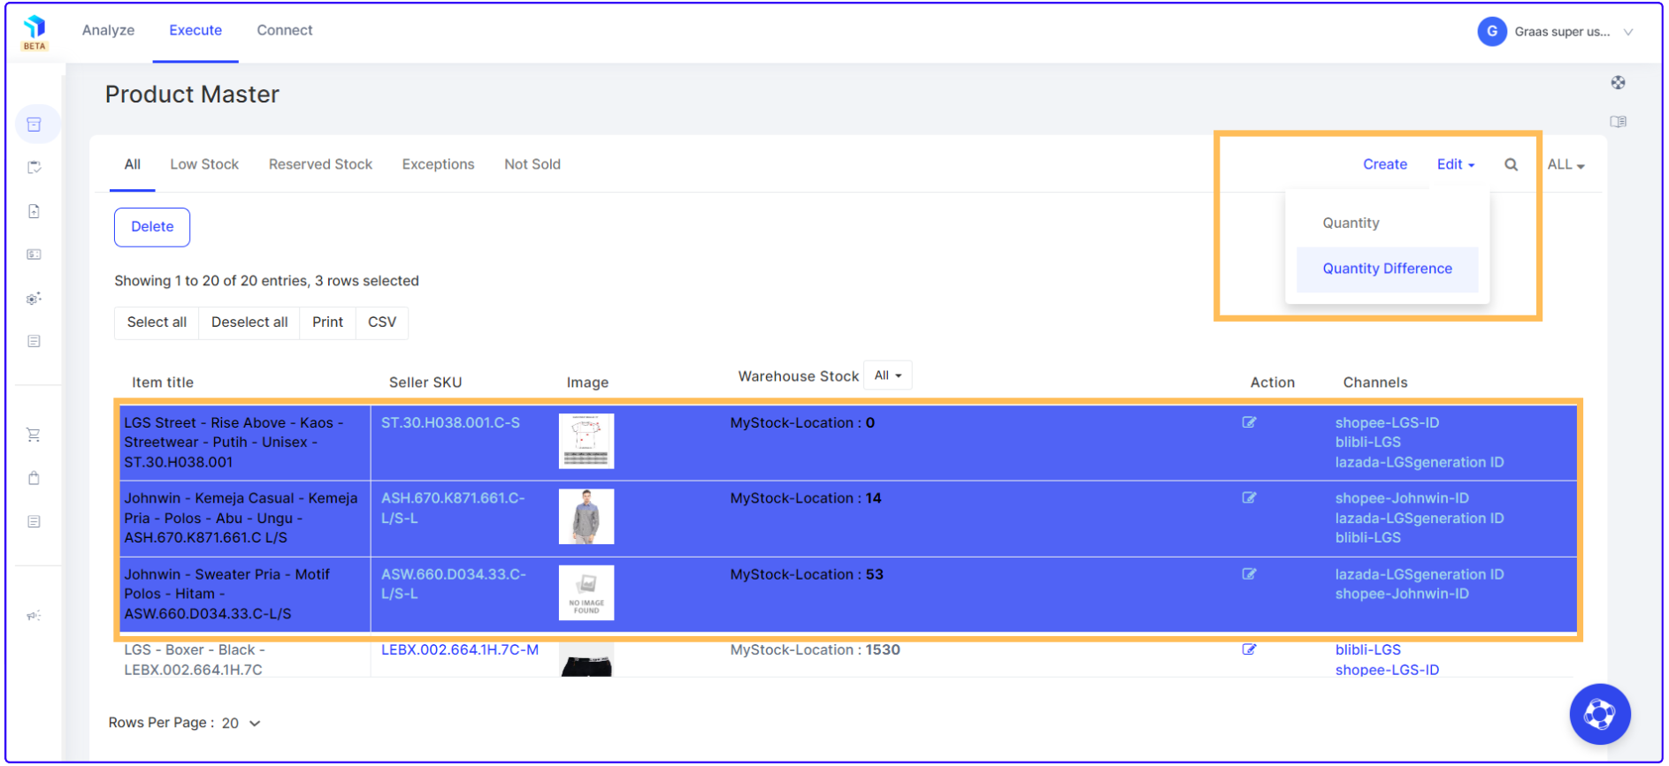
Task: Edit the LEBX.002.664.1H.7C-M row action icon
Action: tap(1249, 649)
